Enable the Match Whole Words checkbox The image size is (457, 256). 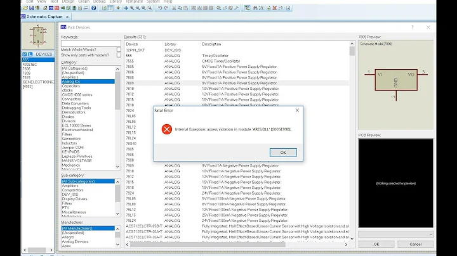(x=119, y=49)
